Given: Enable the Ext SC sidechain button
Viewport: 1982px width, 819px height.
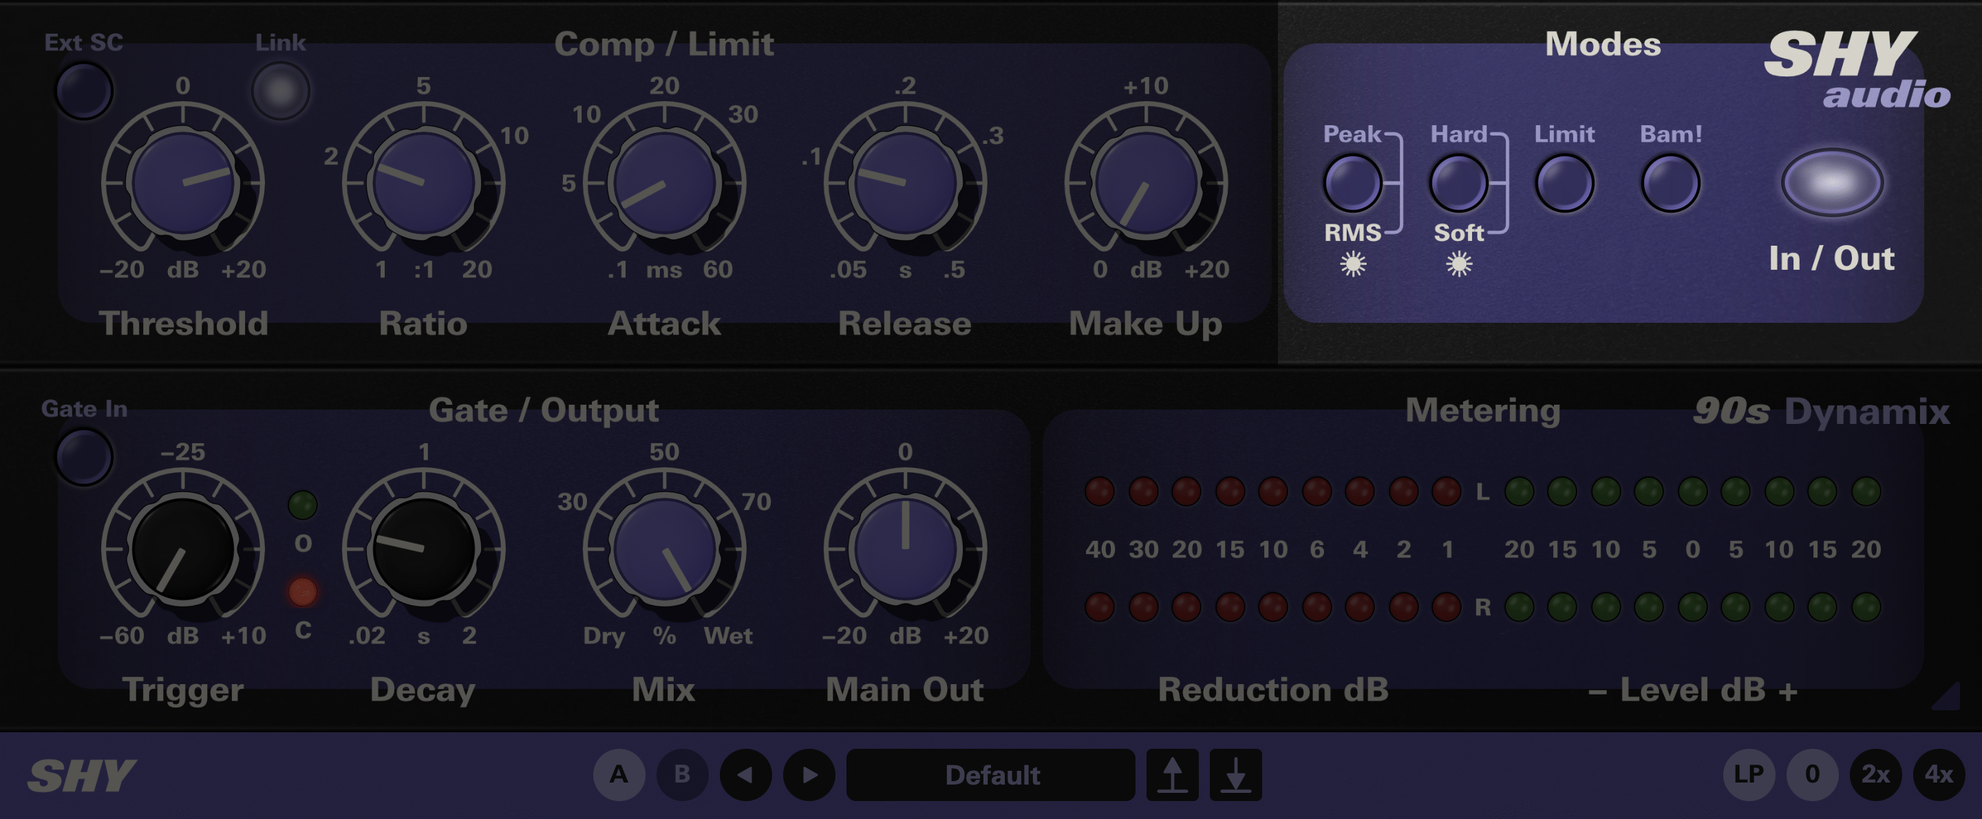Looking at the screenshot, I should pos(84,90).
